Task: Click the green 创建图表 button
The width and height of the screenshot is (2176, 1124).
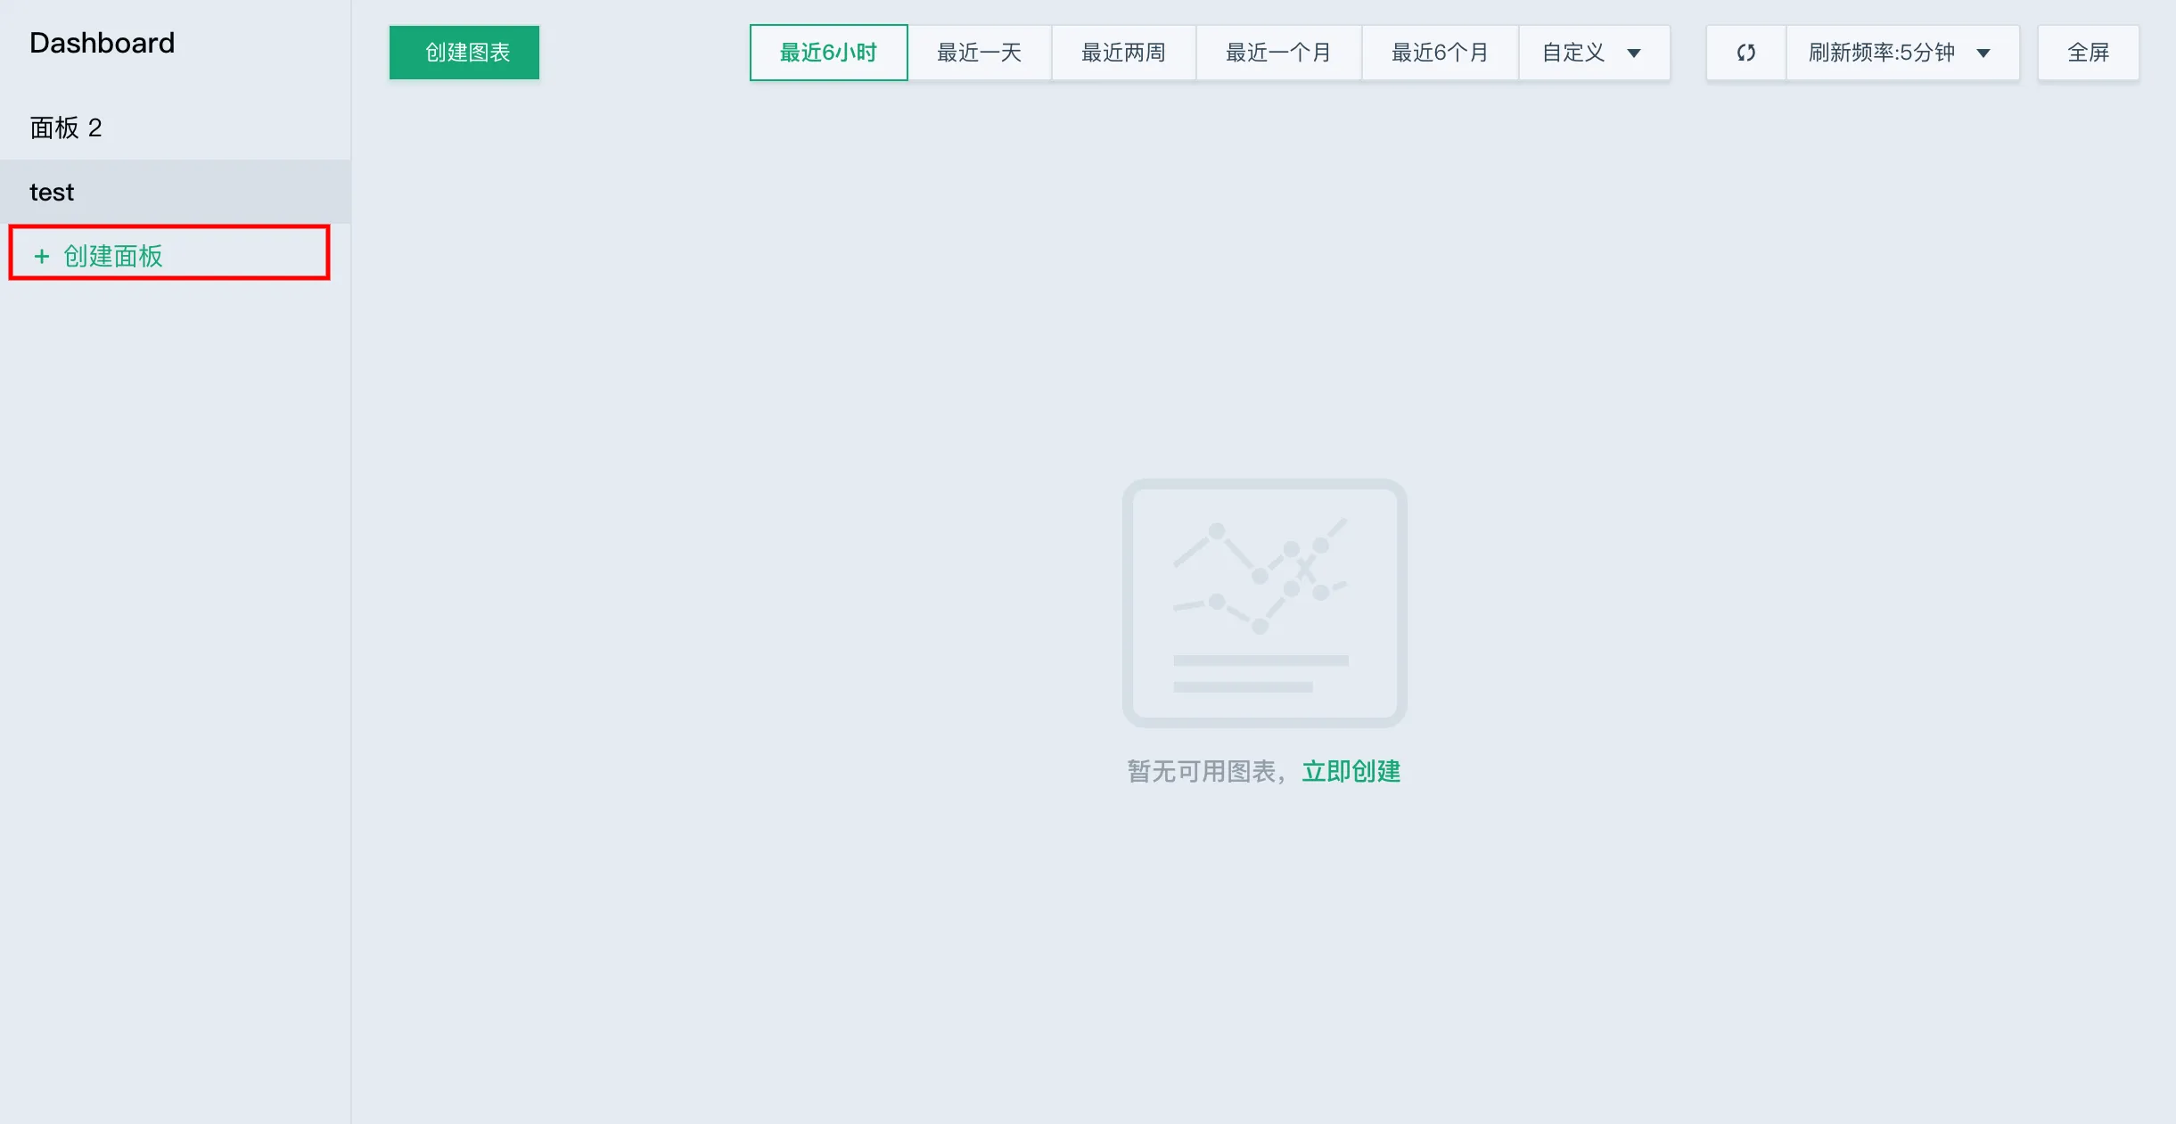Action: pyautogui.click(x=463, y=53)
